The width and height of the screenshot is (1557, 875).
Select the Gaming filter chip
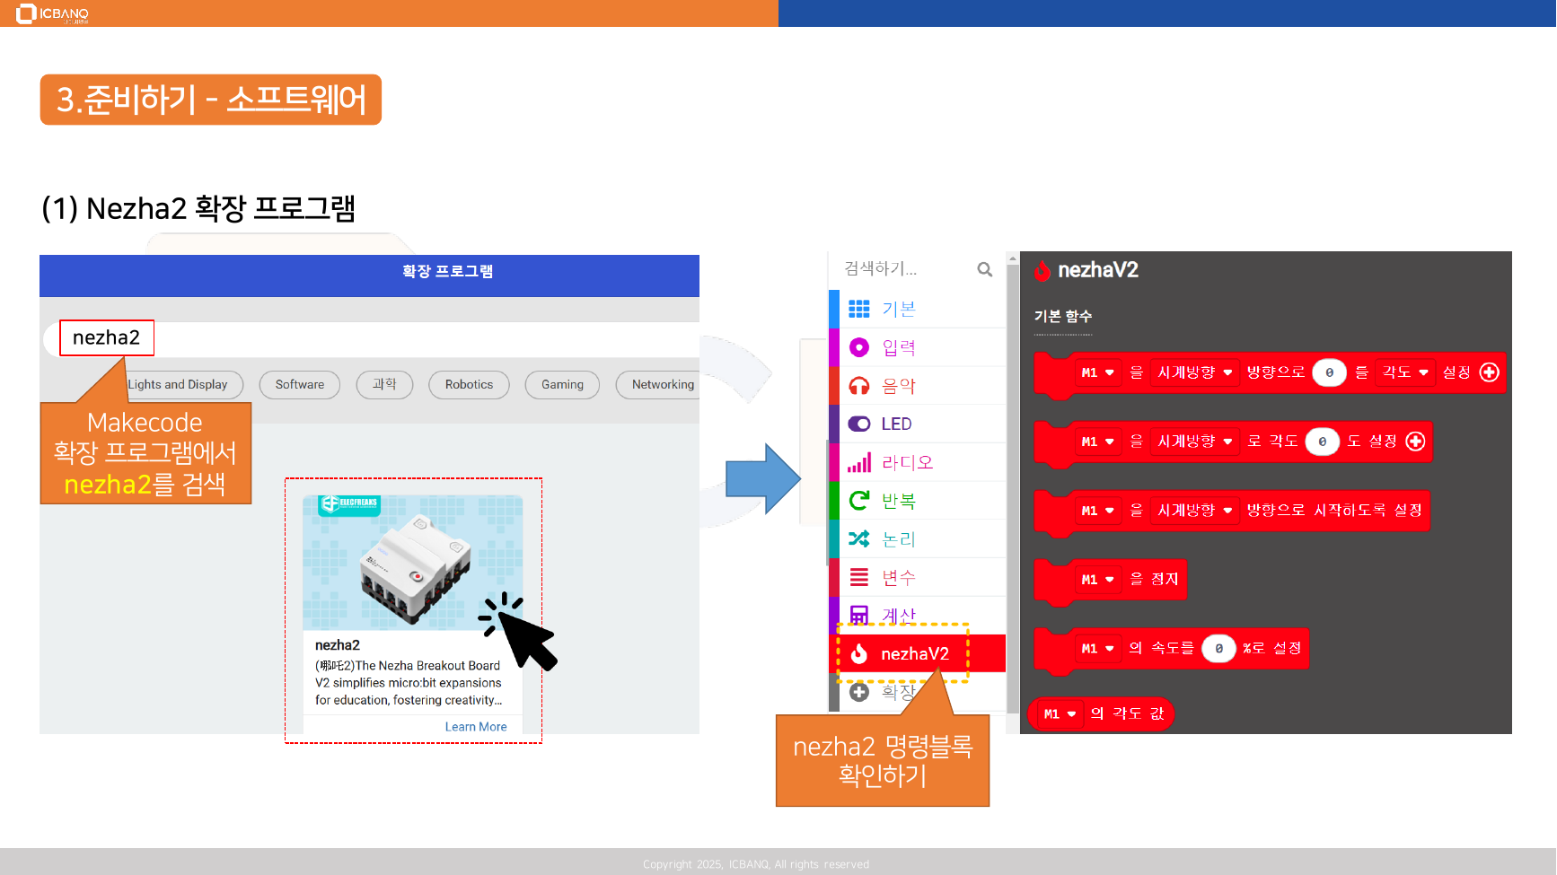[563, 385]
